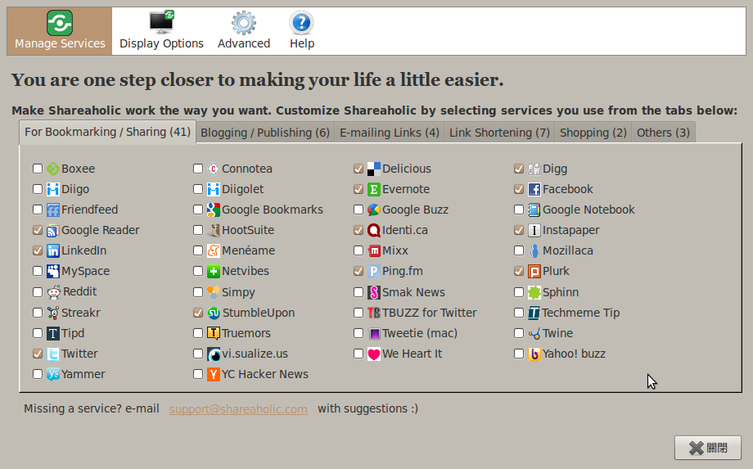Uncheck the Digg checkbox

(x=519, y=169)
